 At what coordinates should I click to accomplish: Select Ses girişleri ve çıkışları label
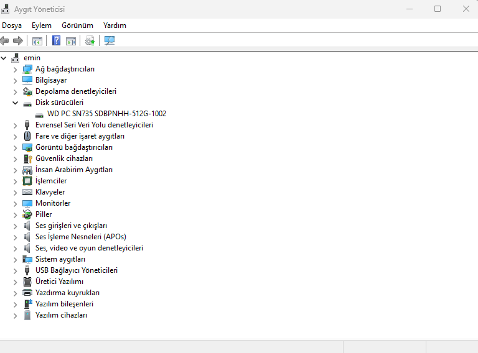coord(72,226)
